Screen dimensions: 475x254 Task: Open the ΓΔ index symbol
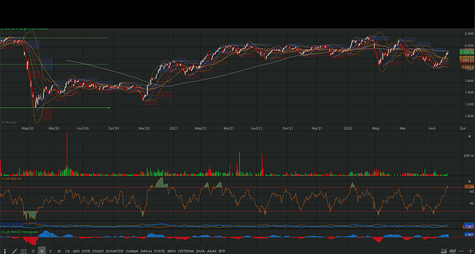[x=67, y=251]
